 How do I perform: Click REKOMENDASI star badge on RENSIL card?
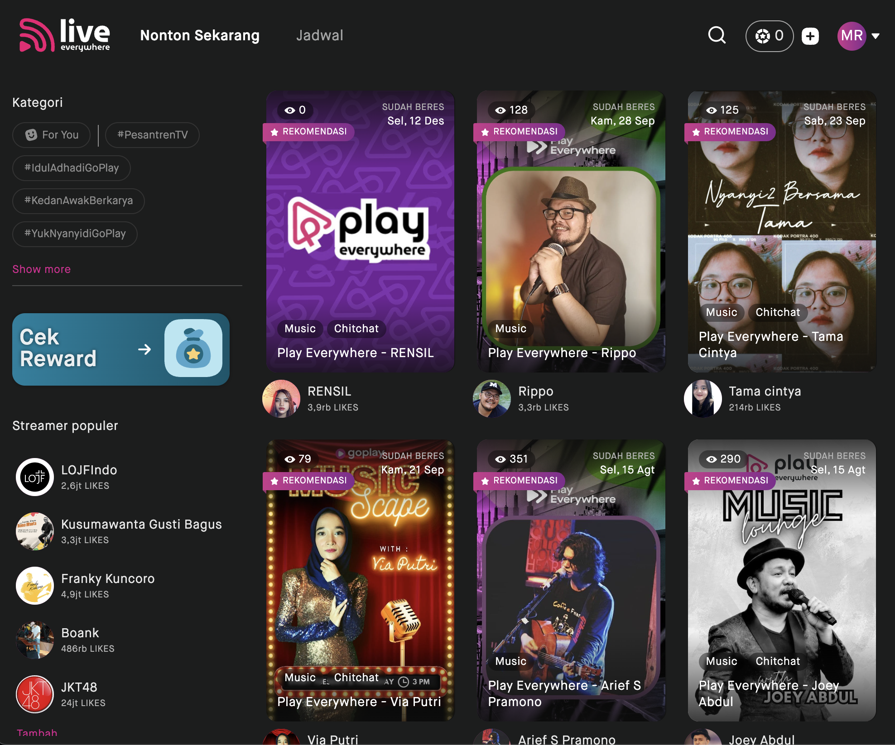[309, 132]
